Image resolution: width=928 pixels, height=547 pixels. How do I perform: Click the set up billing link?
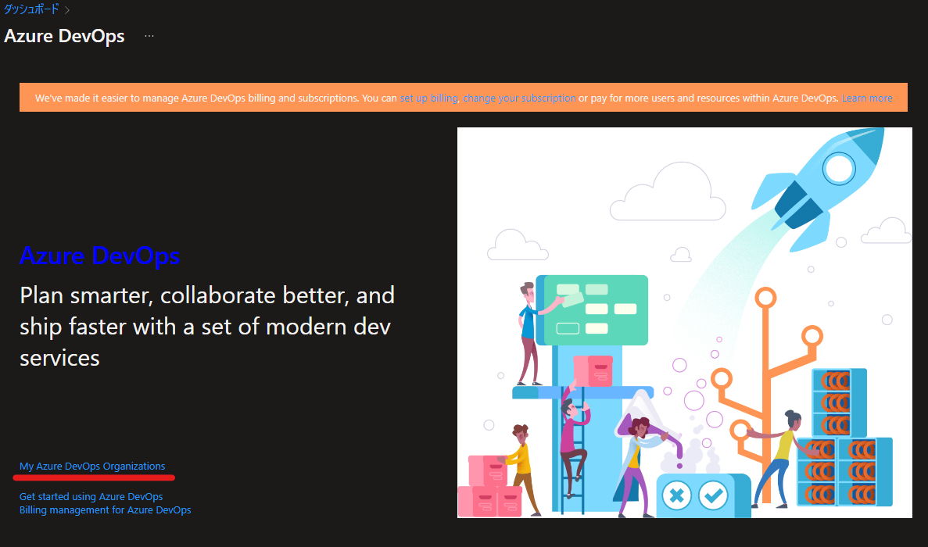point(428,98)
